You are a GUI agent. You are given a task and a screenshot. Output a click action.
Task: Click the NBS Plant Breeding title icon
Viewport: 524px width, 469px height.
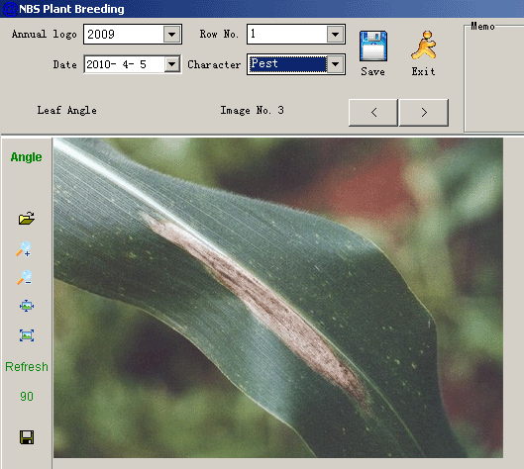coord(9,9)
